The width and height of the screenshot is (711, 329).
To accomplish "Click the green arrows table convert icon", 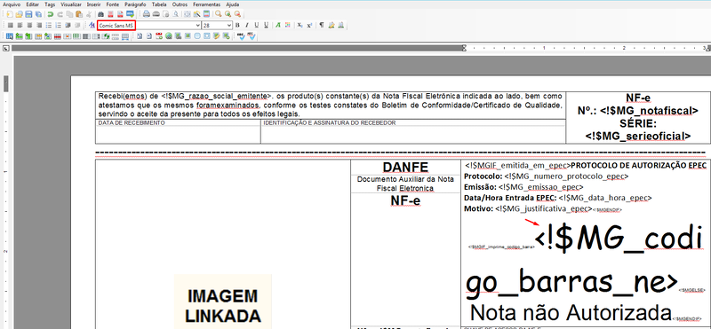I will 106,36.
